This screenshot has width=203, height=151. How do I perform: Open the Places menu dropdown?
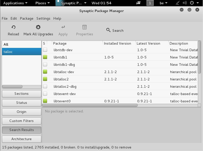click(43, 3)
